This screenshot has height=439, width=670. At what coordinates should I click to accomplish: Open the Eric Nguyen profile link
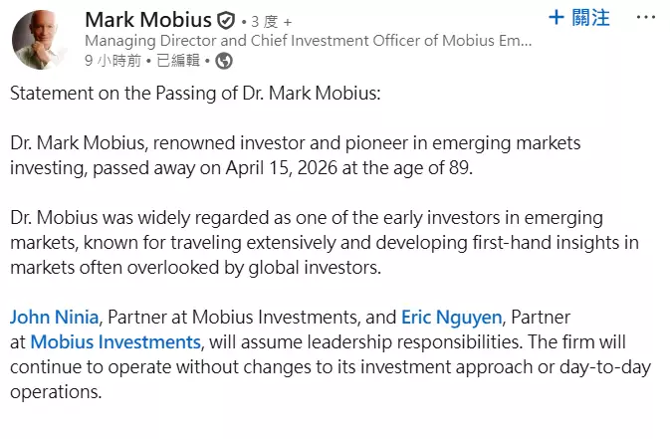(452, 318)
